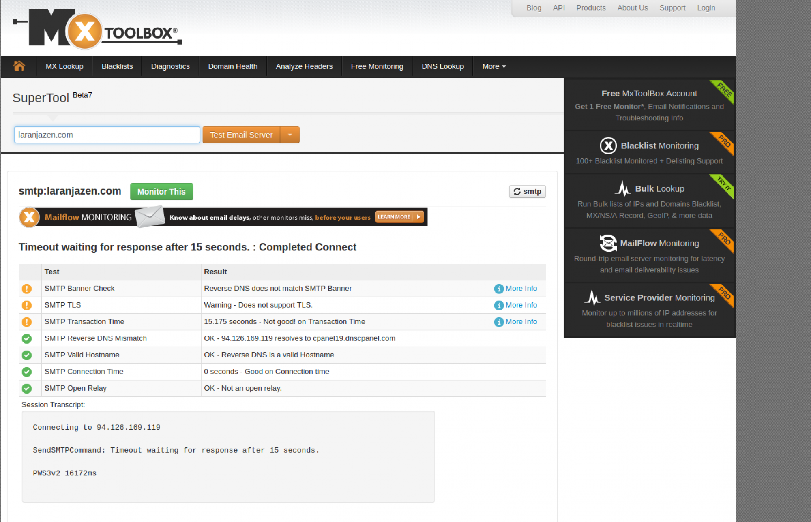Click warning icon for SMTP TLS row
The height and width of the screenshot is (522, 811).
click(x=27, y=305)
